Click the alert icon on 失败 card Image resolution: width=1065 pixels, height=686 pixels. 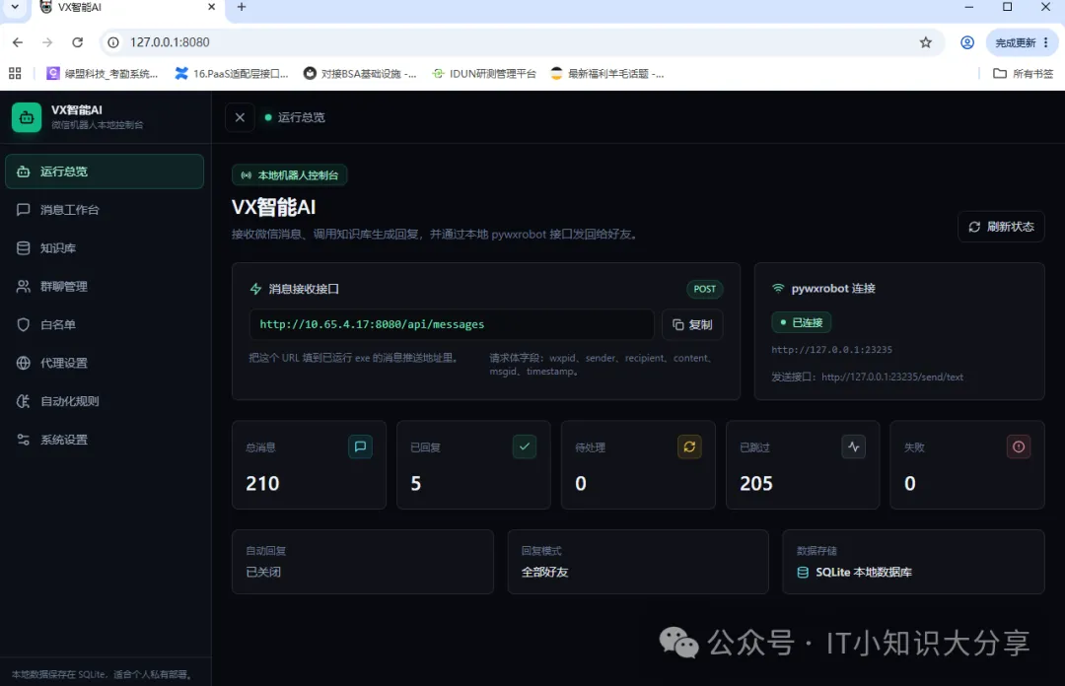click(1019, 446)
